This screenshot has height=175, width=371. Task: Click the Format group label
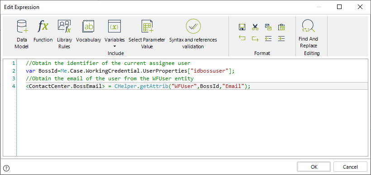(262, 53)
